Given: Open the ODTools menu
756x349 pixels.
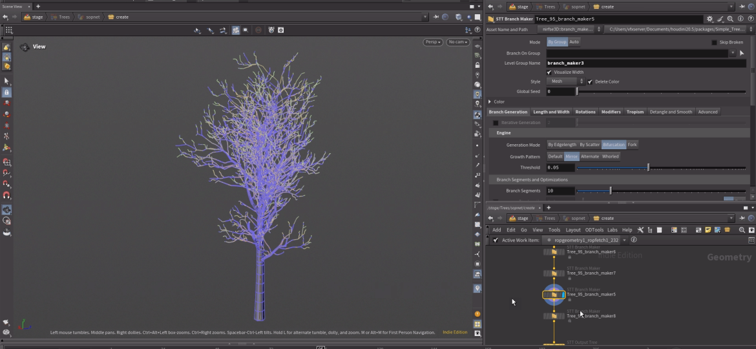Looking at the screenshot, I should tap(594, 230).
